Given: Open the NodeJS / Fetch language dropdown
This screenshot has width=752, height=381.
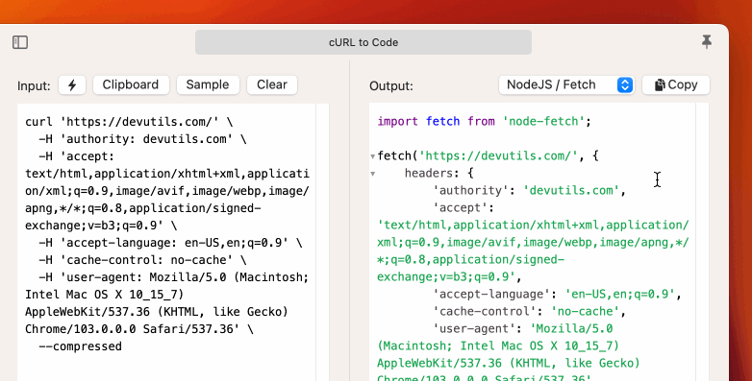Looking at the screenshot, I should click(566, 84).
